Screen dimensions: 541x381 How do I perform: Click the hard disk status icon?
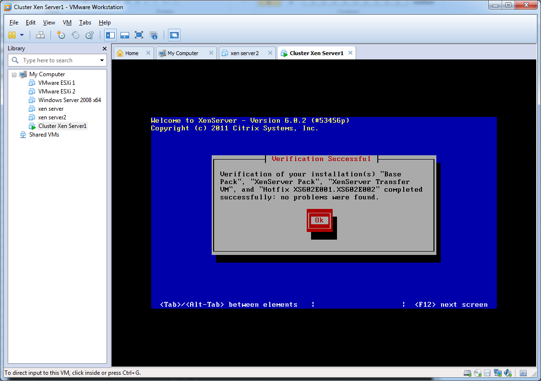467,373
